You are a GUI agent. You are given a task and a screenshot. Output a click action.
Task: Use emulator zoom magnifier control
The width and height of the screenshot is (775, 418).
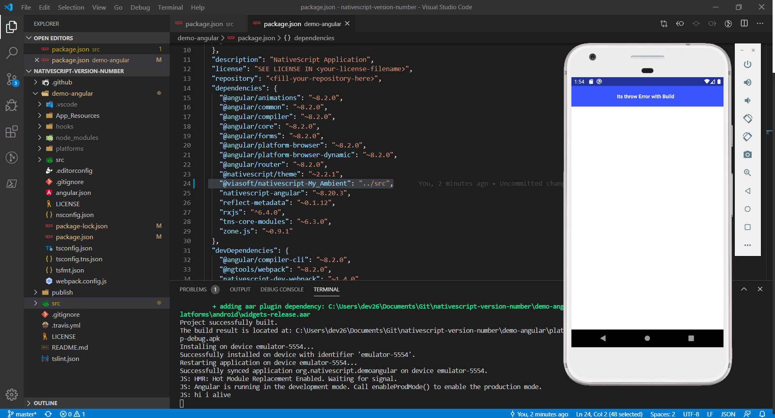[x=748, y=173]
